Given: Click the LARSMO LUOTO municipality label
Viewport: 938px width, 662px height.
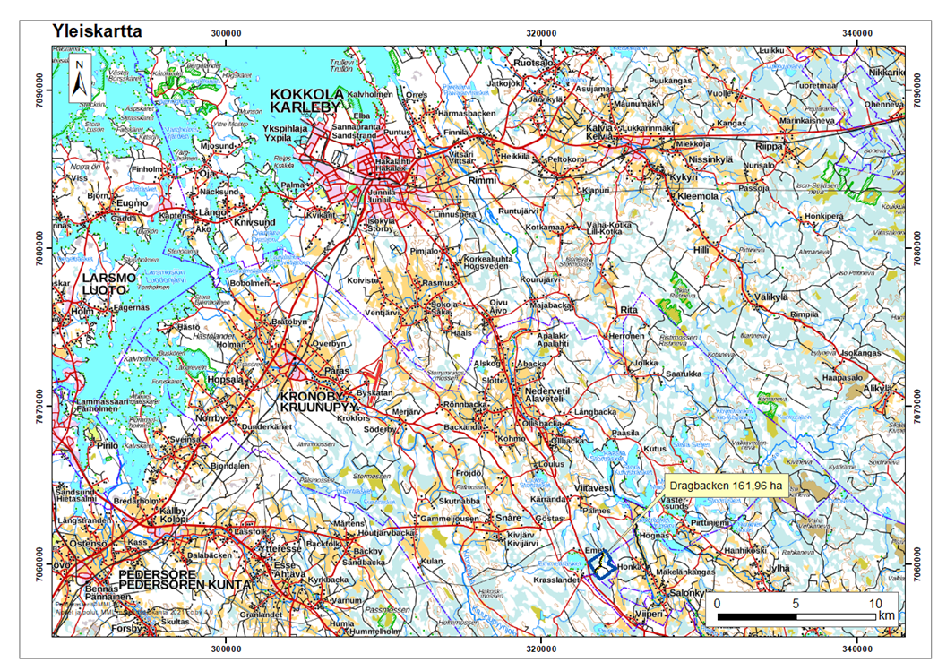Looking at the screenshot, I should pyautogui.click(x=112, y=284).
